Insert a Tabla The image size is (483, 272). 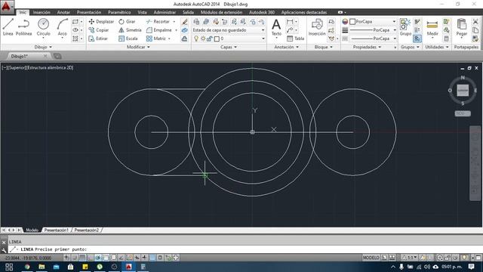tap(295, 39)
